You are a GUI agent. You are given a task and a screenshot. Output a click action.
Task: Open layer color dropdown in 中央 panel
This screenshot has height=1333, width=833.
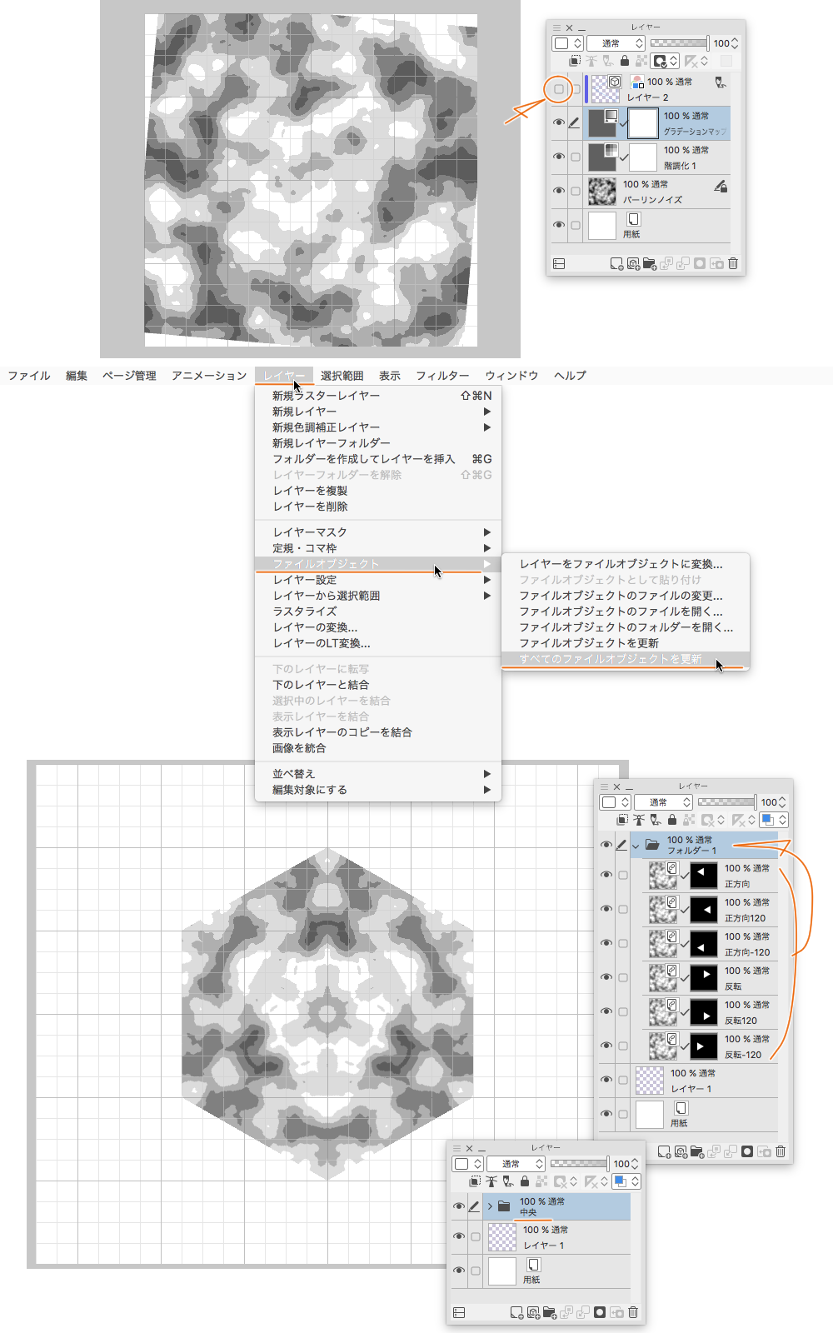626,1181
